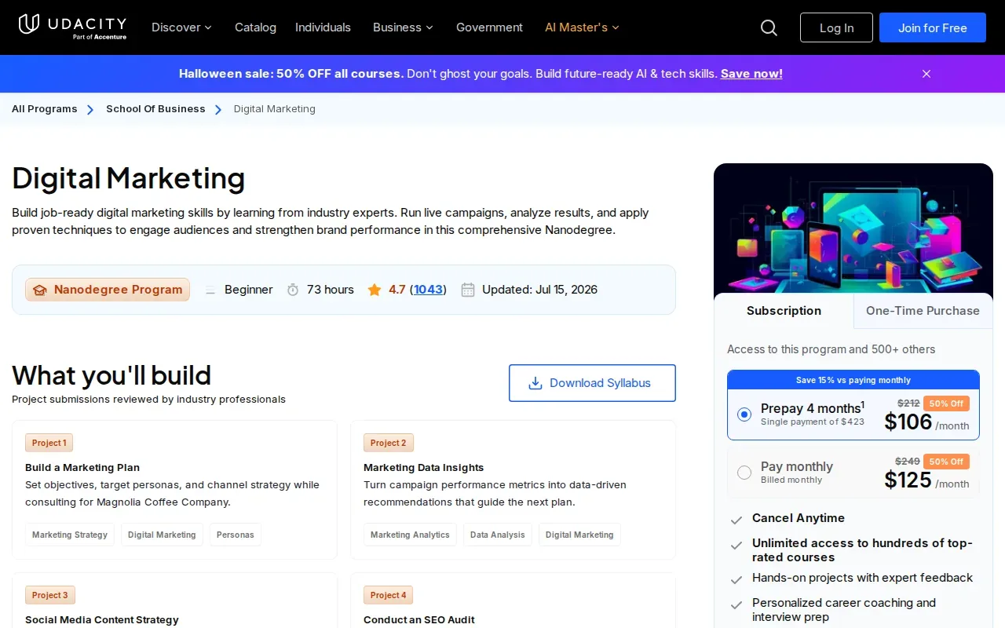Click the Marketing Data Insights title

pyautogui.click(x=424, y=468)
